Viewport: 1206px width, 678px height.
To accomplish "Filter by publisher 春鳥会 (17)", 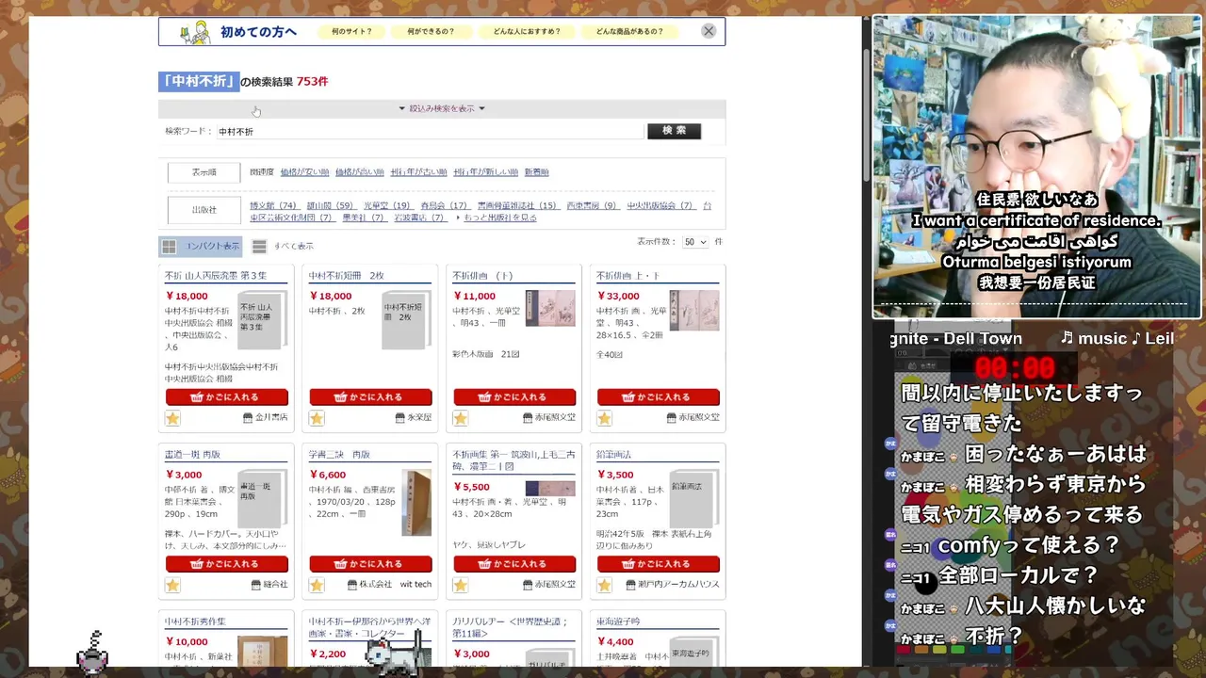I will (x=444, y=206).
